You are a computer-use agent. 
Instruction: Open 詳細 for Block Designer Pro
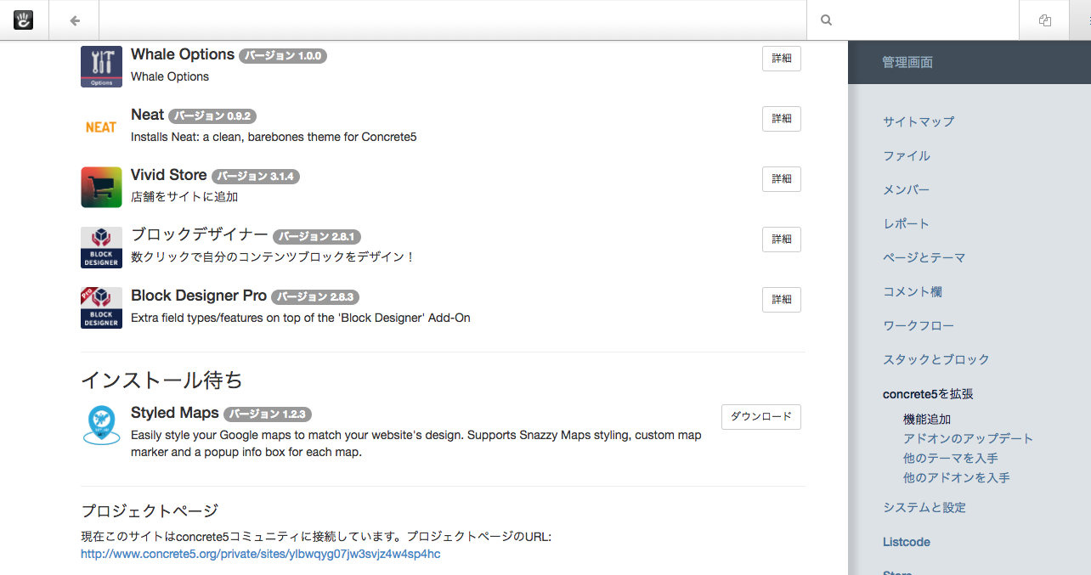[x=782, y=300]
